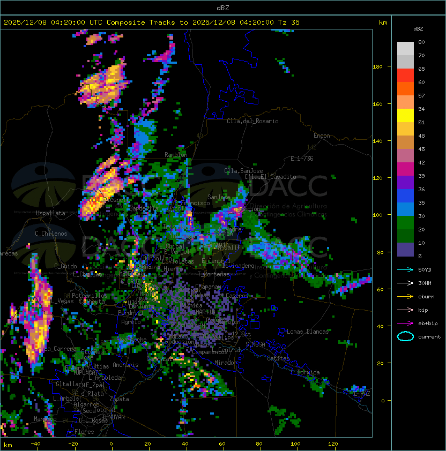The height and width of the screenshot is (451, 446).
Task: Click the Gltallary location label
Action: point(71,384)
